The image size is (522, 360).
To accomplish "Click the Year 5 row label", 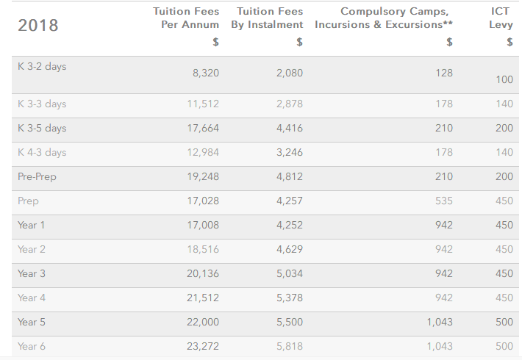I will coord(32,323).
